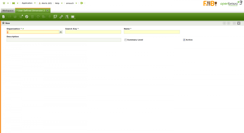Image resolution: width=244 pixels, height=133 pixels.
Task: Switch to the Workspace tab
Action: tap(8, 11)
